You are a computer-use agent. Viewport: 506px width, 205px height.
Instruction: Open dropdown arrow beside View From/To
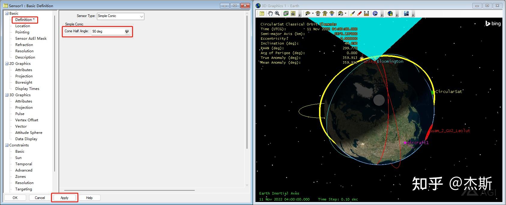click(x=313, y=13)
